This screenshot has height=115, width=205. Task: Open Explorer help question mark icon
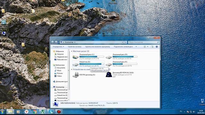(x=157, y=47)
